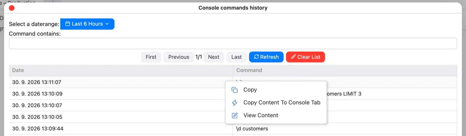The image size is (466, 136).
Task: Click the Command column header
Action: tap(345, 70)
